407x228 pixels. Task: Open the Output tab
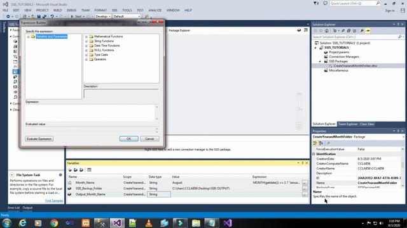[x=27, y=208]
